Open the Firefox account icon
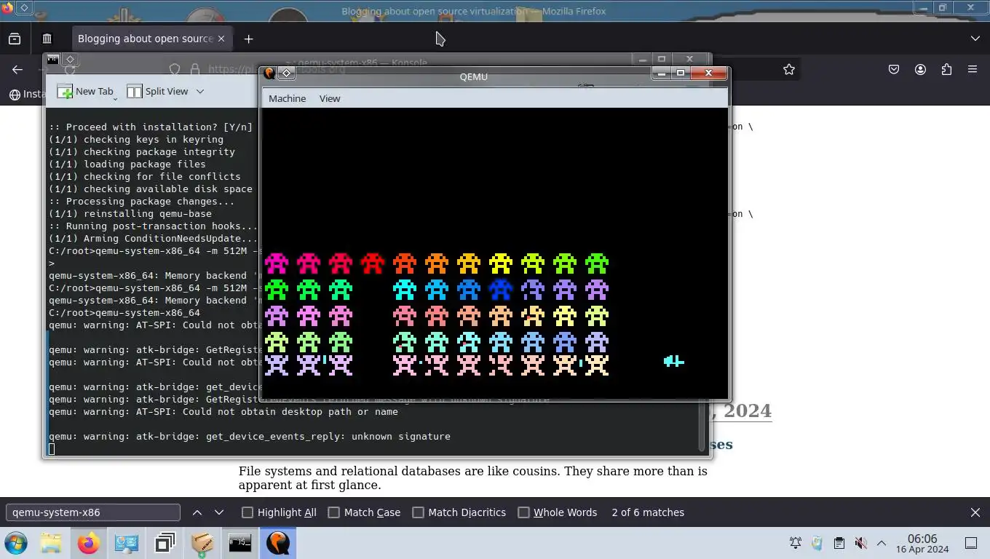 pyautogui.click(x=920, y=70)
